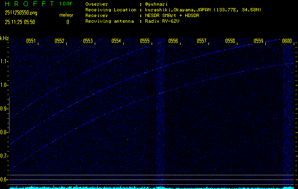
Task: Select the 0555 time marker
Action: [x=145, y=41]
